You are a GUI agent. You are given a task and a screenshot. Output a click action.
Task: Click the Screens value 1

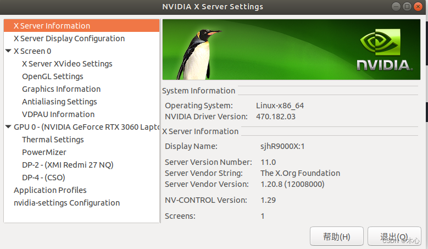263,216
